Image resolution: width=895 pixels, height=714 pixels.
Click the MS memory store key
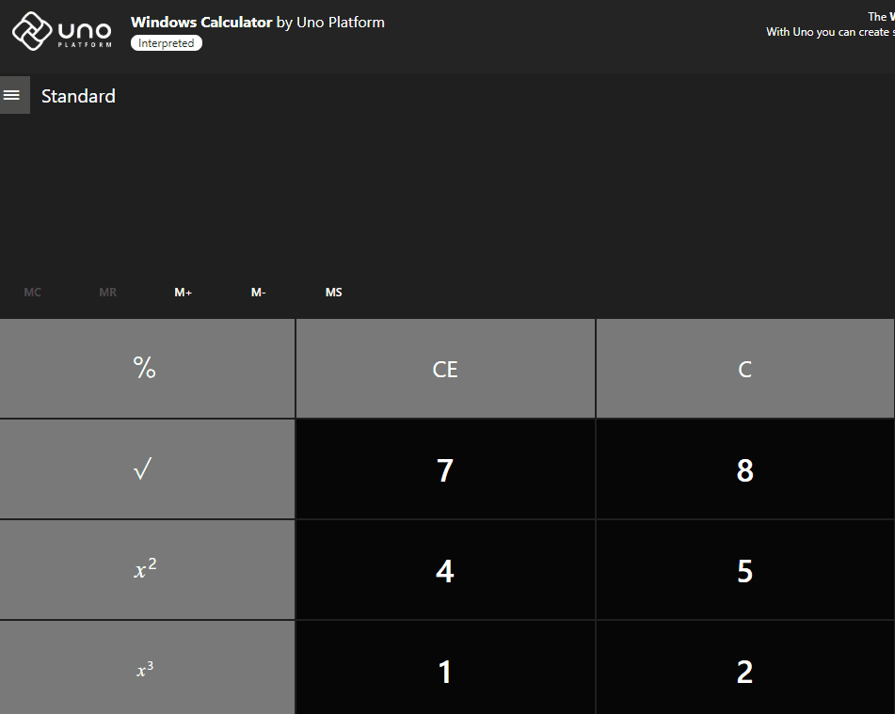(333, 292)
